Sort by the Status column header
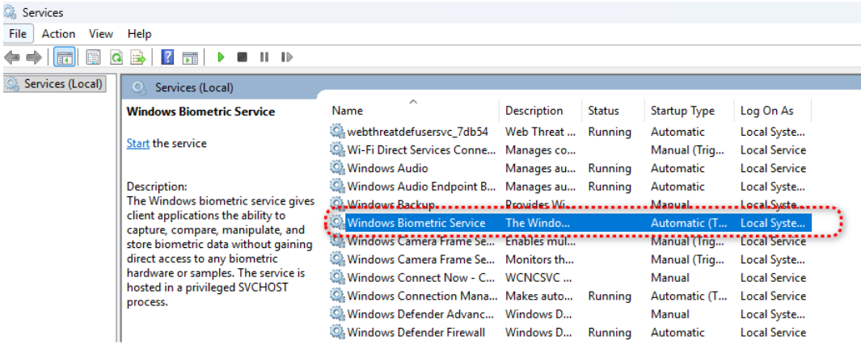Image resolution: width=861 pixels, height=349 pixels. [613, 111]
